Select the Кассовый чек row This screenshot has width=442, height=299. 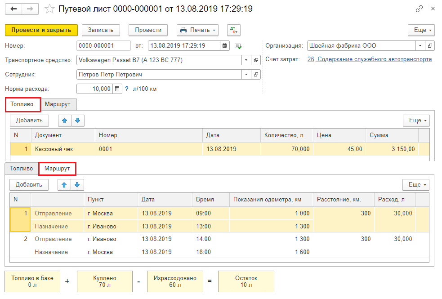point(54,149)
